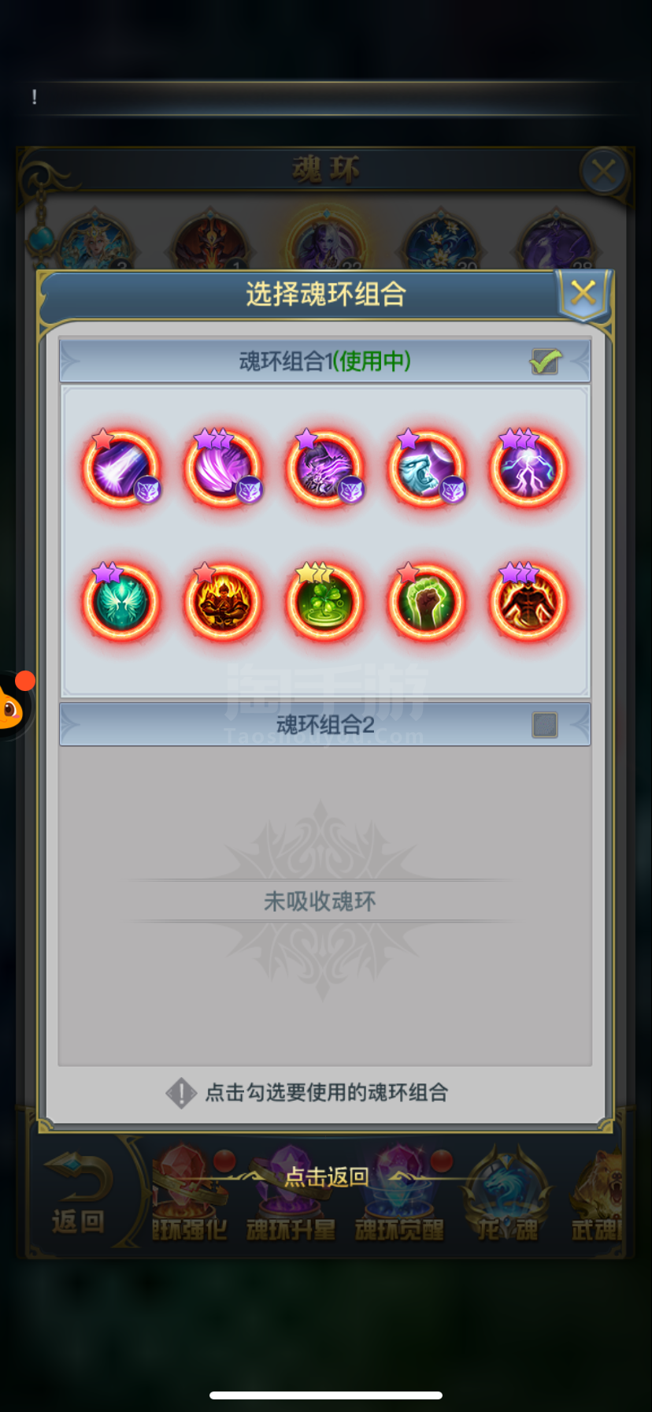
Task: Uncheck the 魂环组合1 checkbox
Action: pos(545,362)
